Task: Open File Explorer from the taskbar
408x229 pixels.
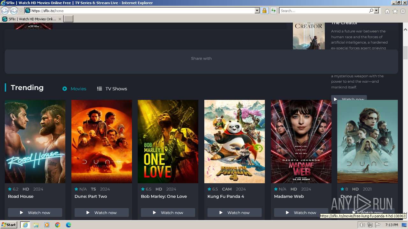Action: pos(36,225)
